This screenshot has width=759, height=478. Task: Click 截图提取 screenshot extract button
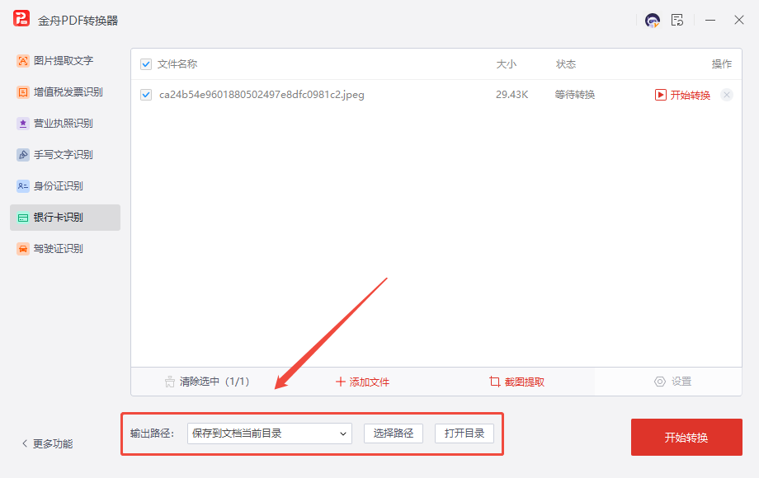516,382
